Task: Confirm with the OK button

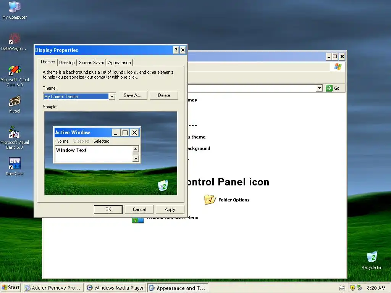Action: pos(108,209)
